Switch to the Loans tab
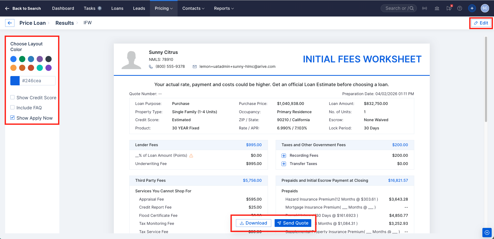Viewport: 494px width, 239px height. 117,8
